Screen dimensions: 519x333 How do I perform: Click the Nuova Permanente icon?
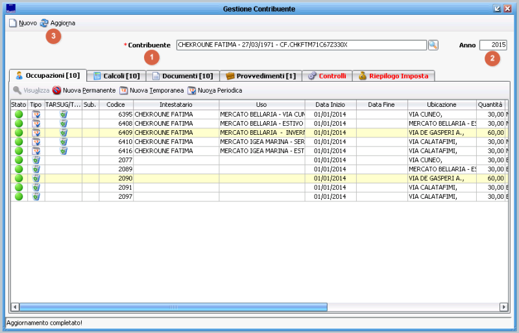pyautogui.click(x=57, y=90)
